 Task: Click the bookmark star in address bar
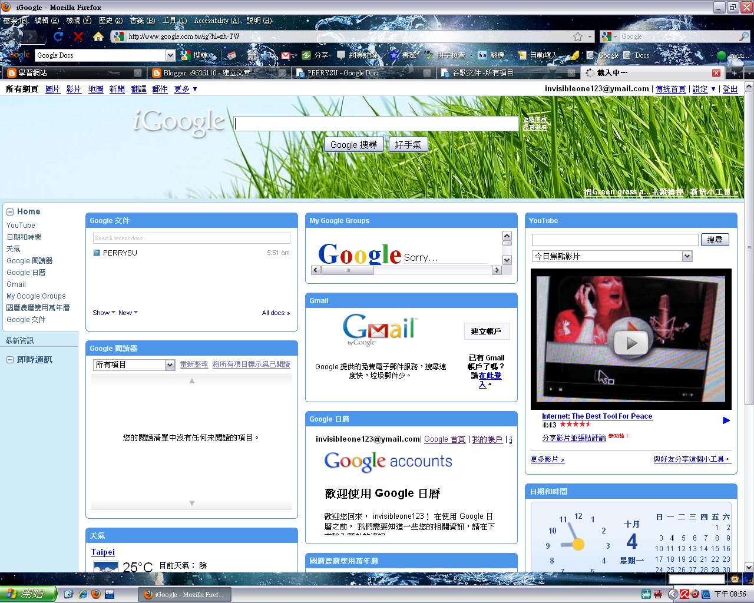coord(578,37)
